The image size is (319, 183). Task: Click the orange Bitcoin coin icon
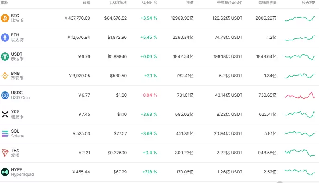(x=5, y=18)
